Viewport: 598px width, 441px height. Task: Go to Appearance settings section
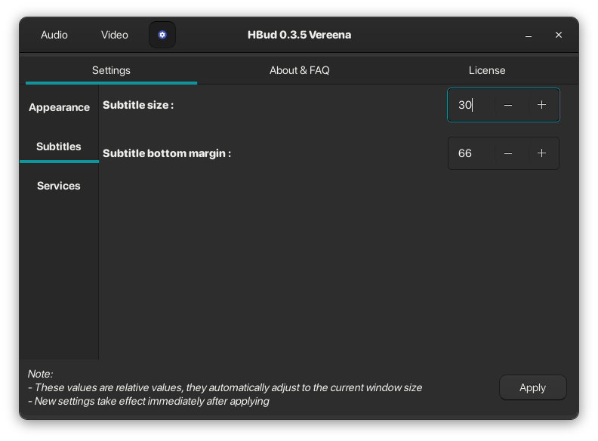(59, 107)
